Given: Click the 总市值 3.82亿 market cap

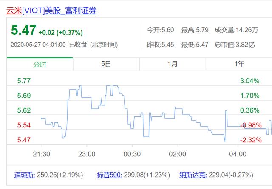Looking at the screenshot, I should pos(236,45).
